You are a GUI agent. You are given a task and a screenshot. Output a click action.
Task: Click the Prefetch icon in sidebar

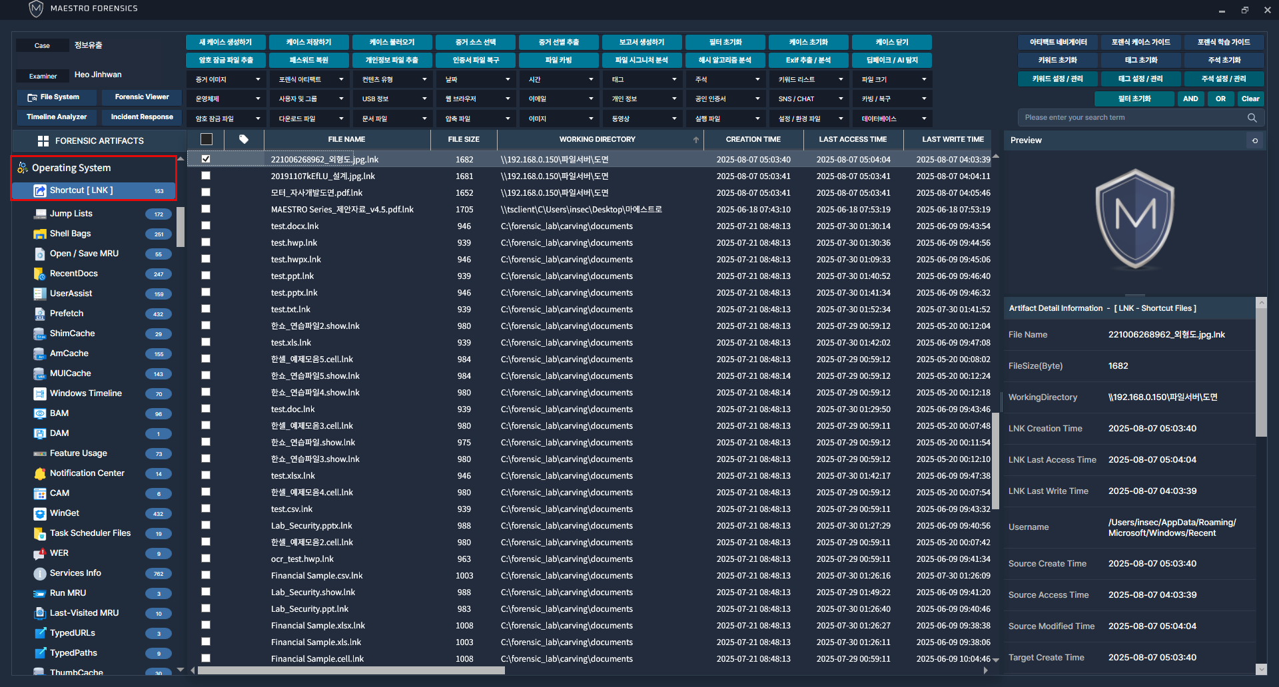point(39,314)
